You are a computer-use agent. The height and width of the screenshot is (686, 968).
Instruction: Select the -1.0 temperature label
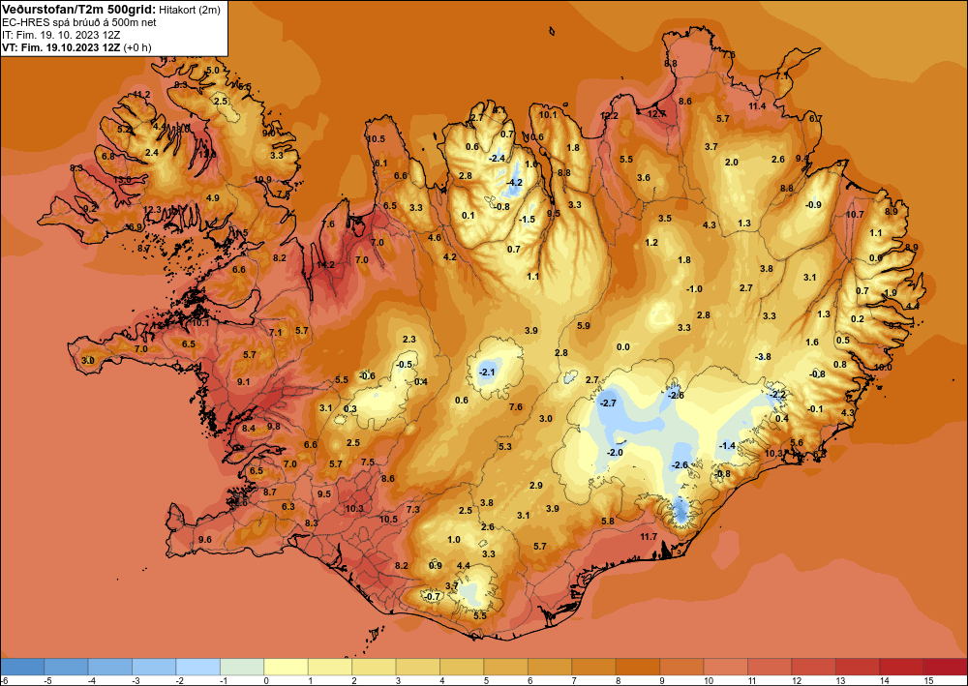(x=694, y=288)
